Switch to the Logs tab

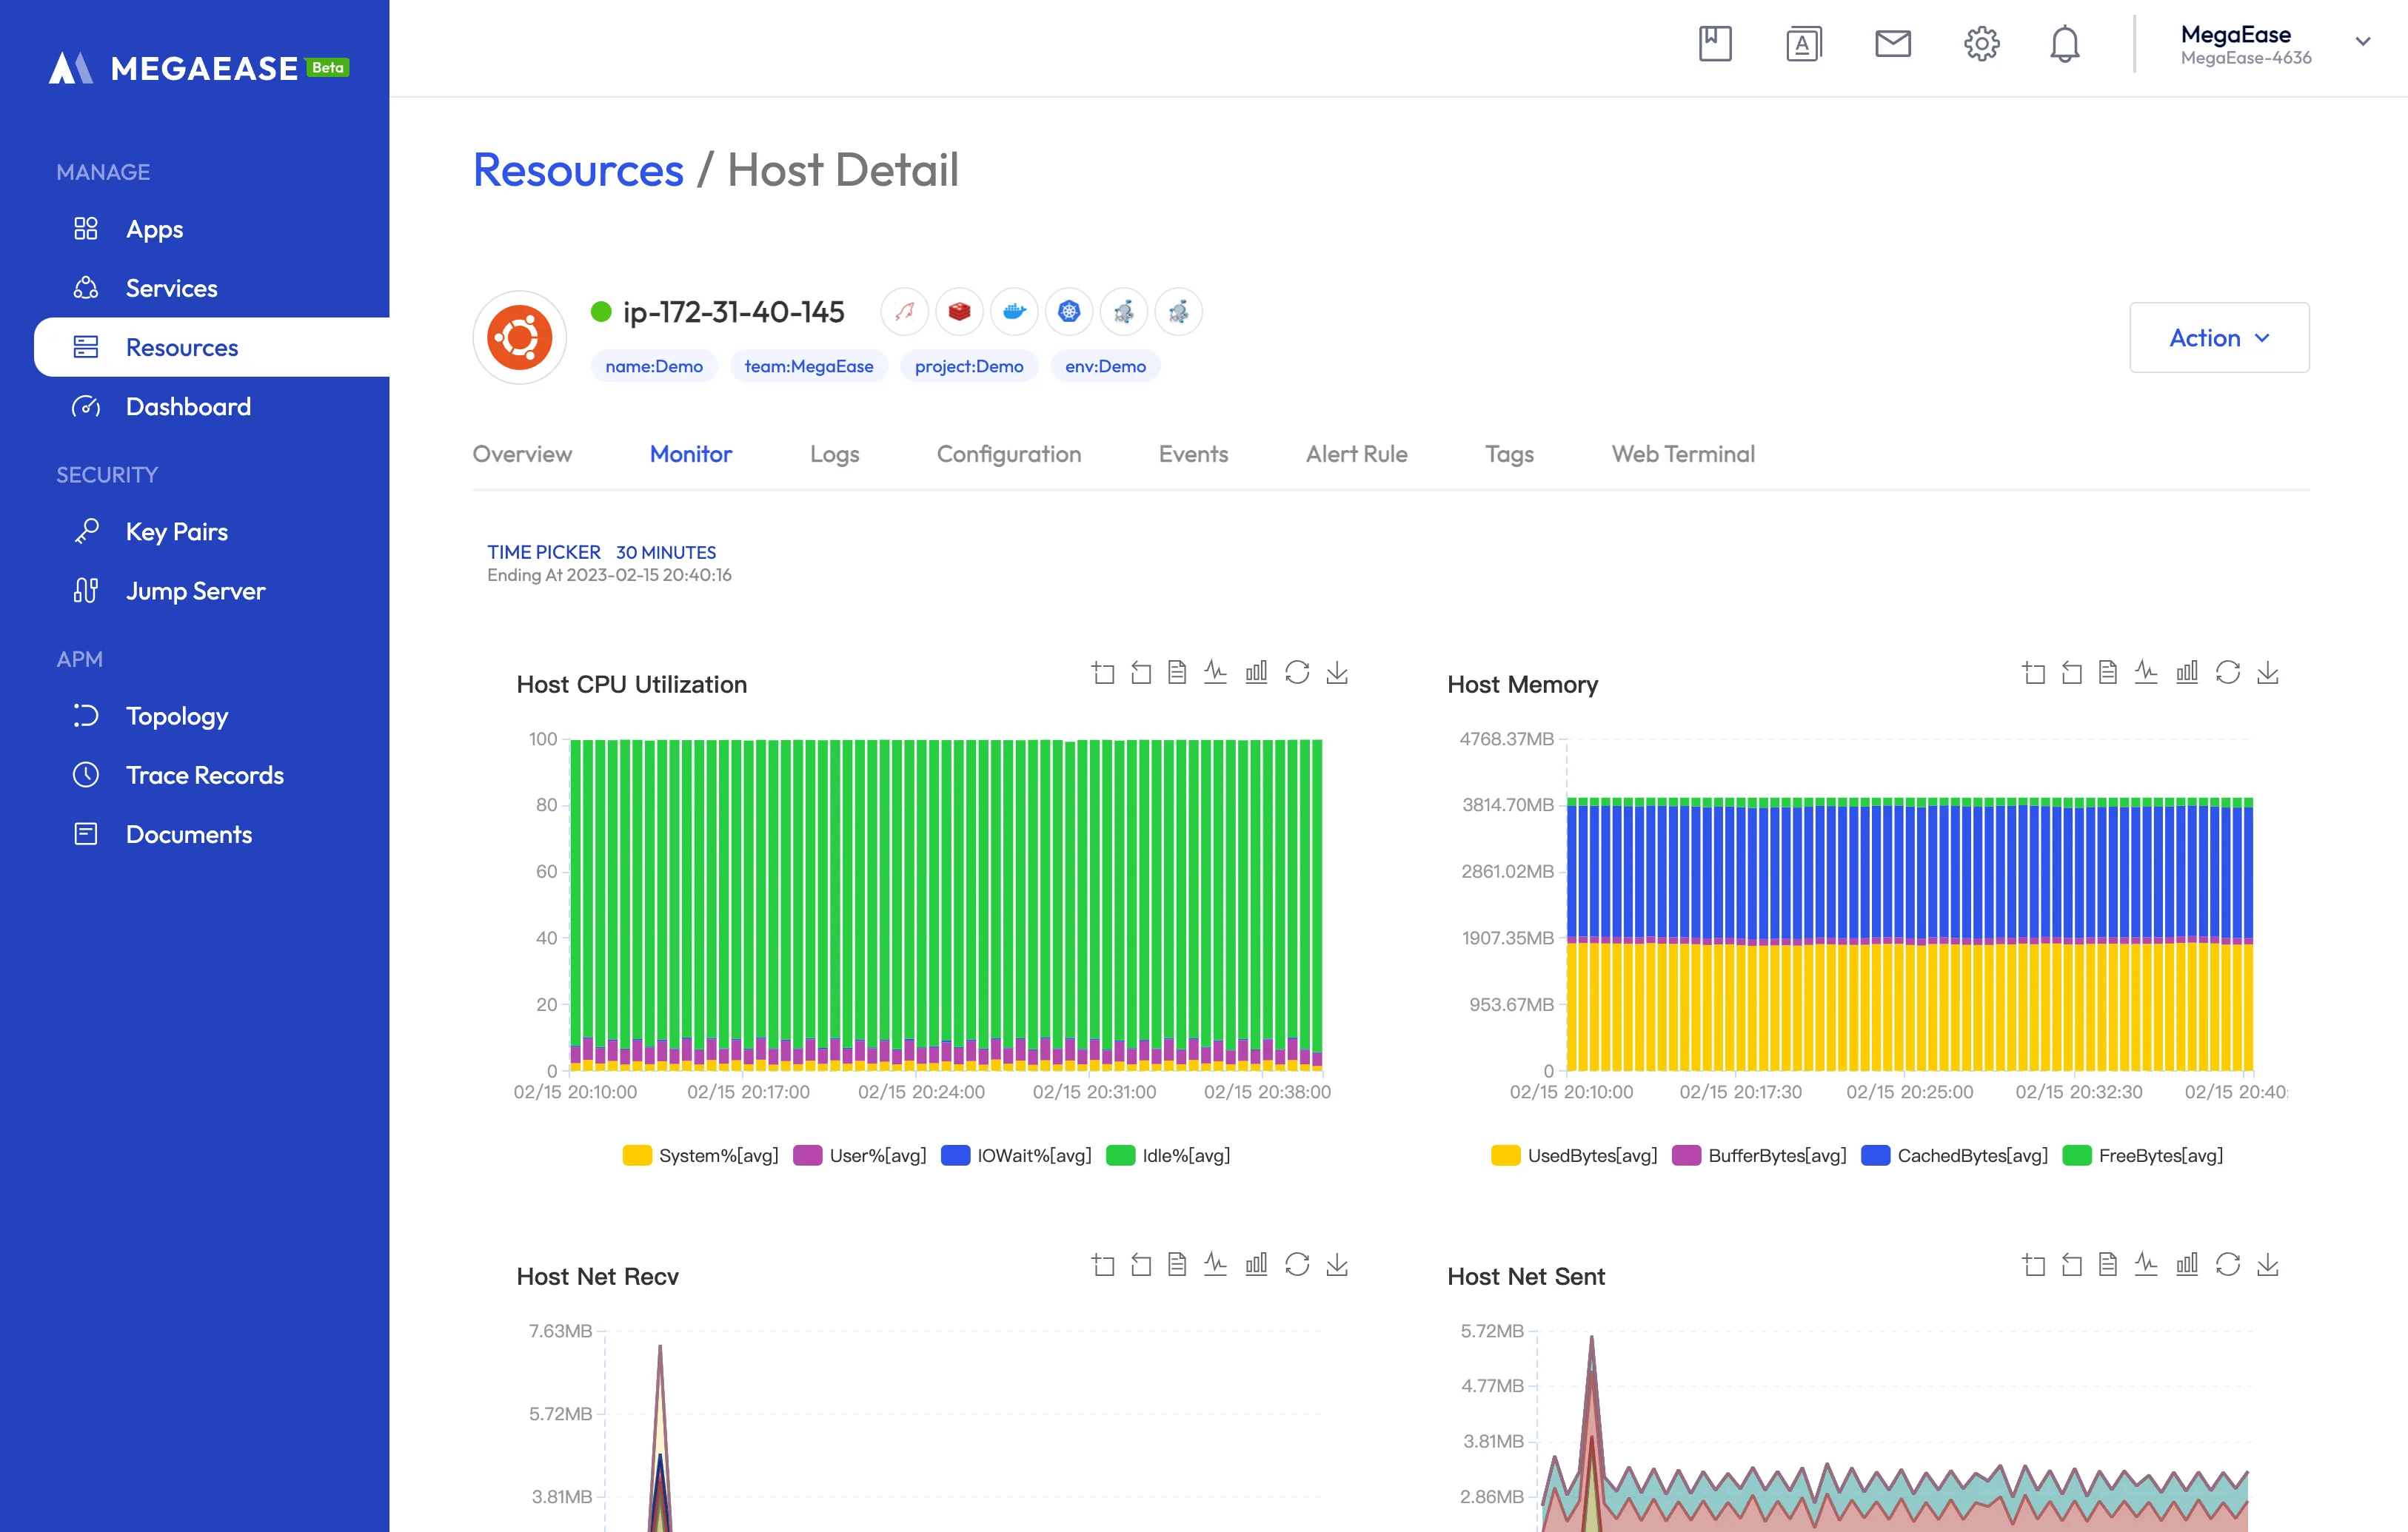click(834, 454)
